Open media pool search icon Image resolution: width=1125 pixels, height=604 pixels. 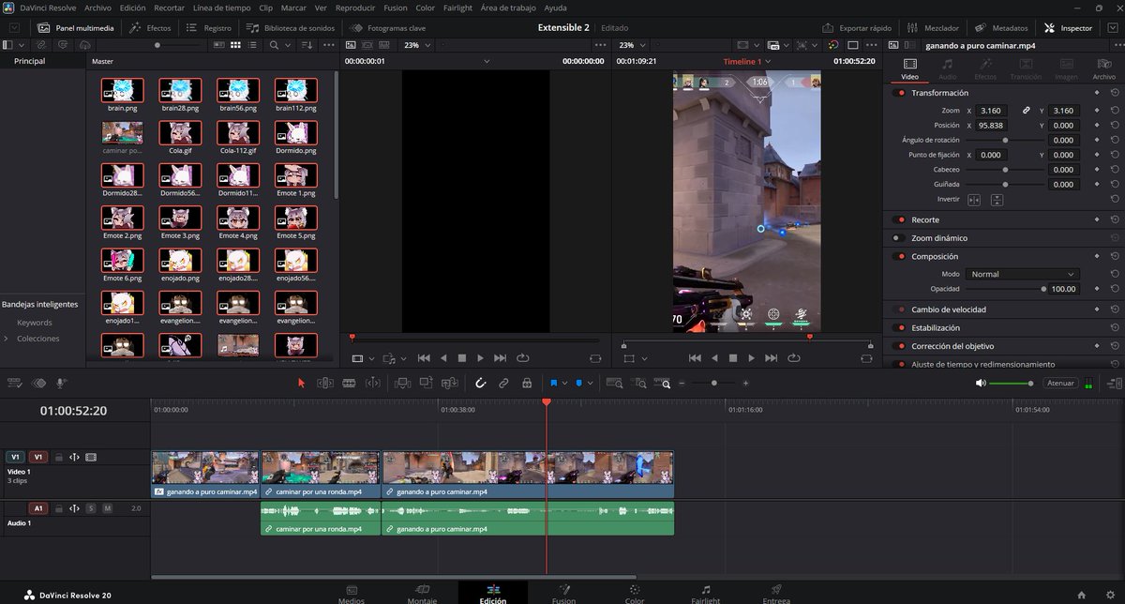click(274, 45)
